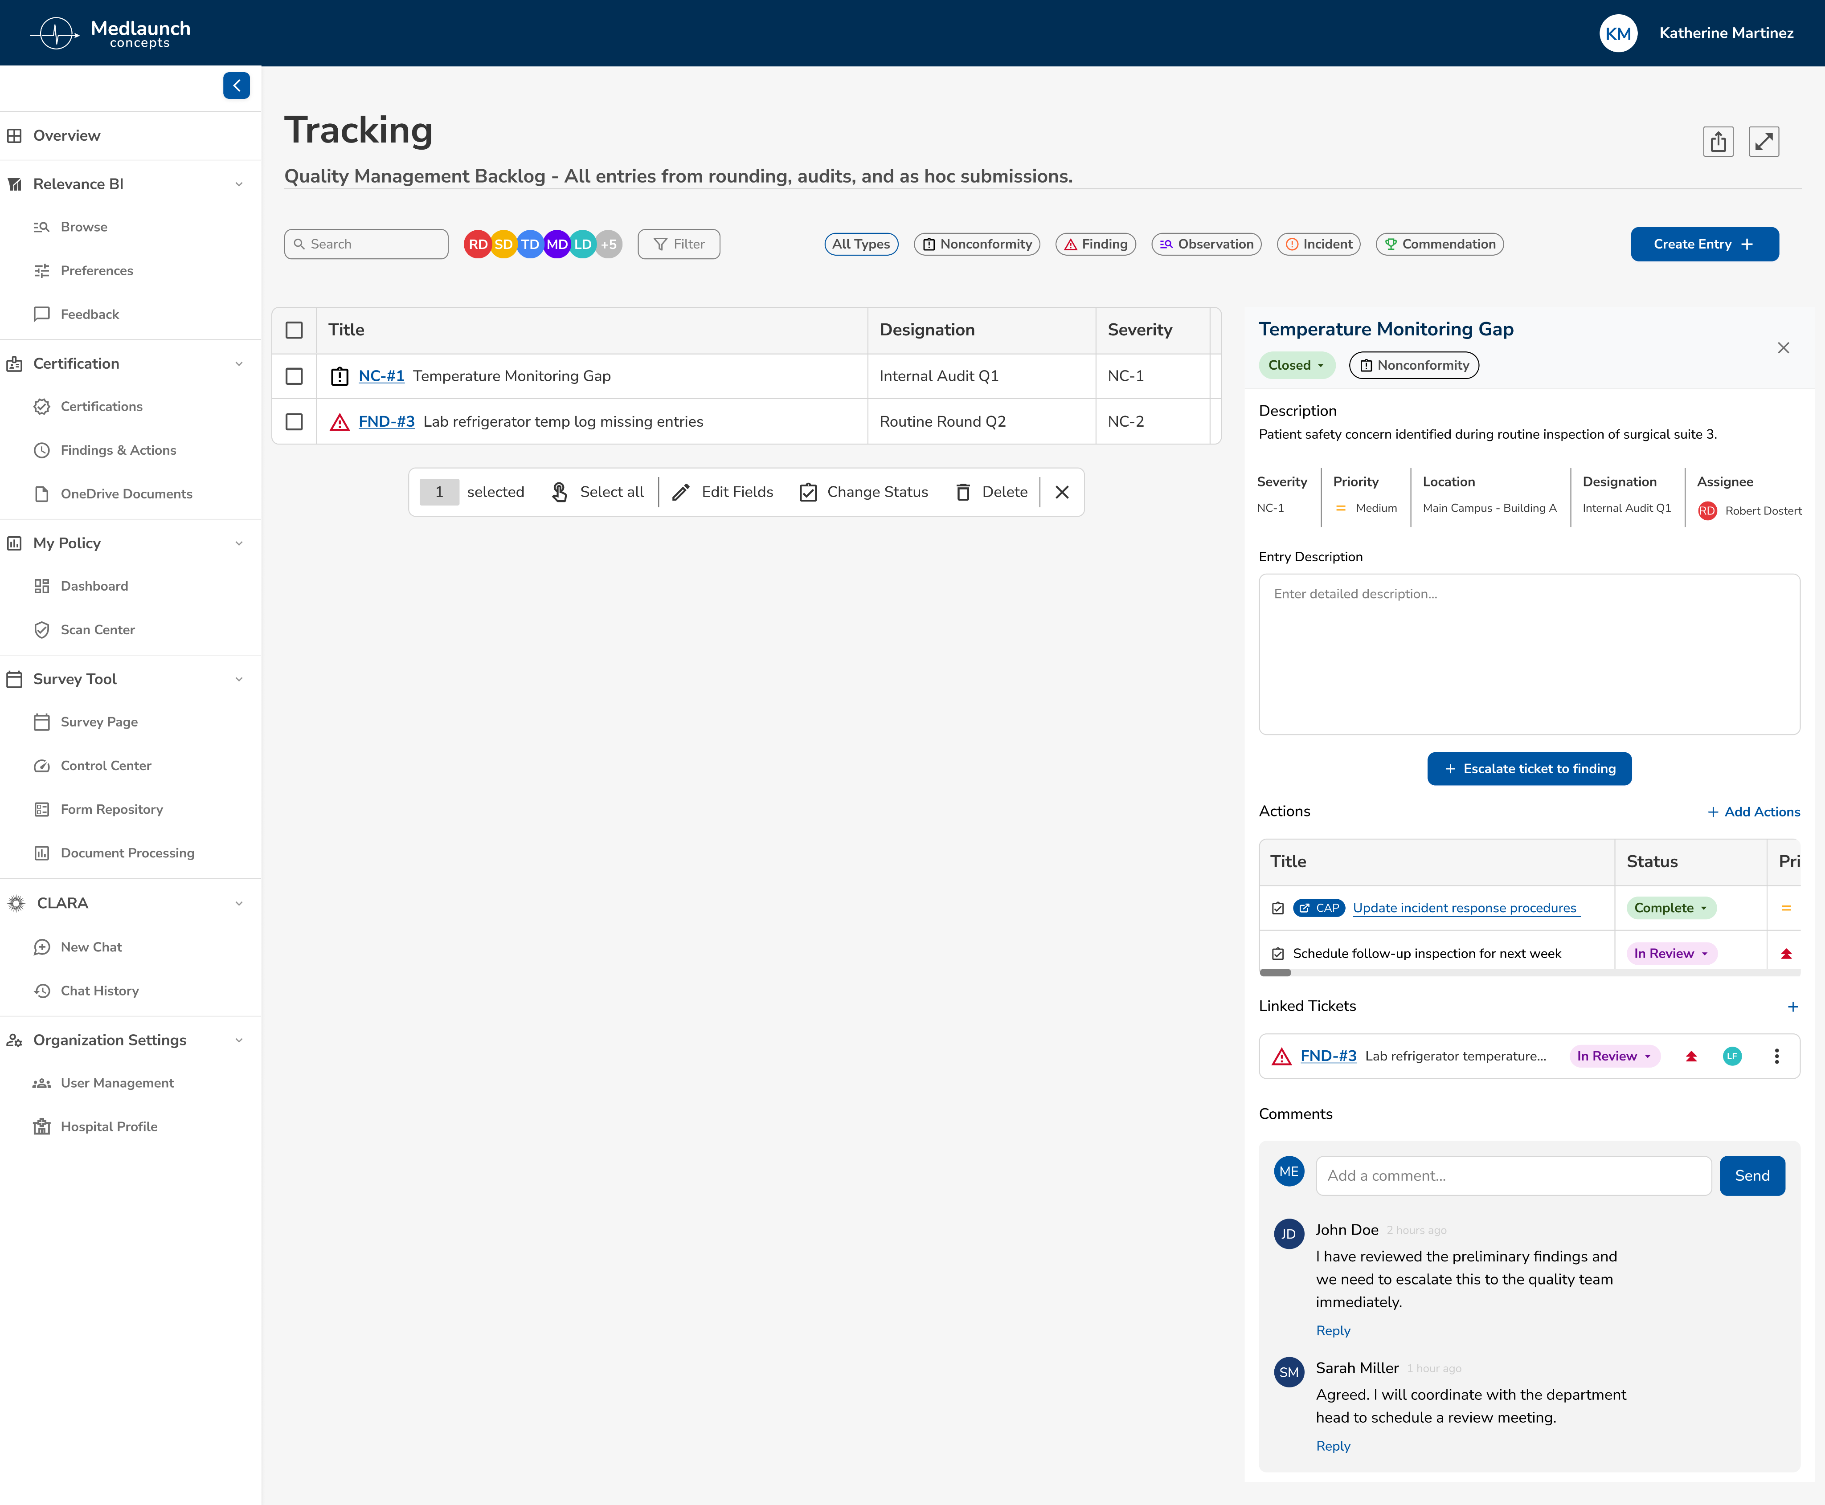Select the Observation filter chip
The image size is (1825, 1505).
click(1206, 245)
